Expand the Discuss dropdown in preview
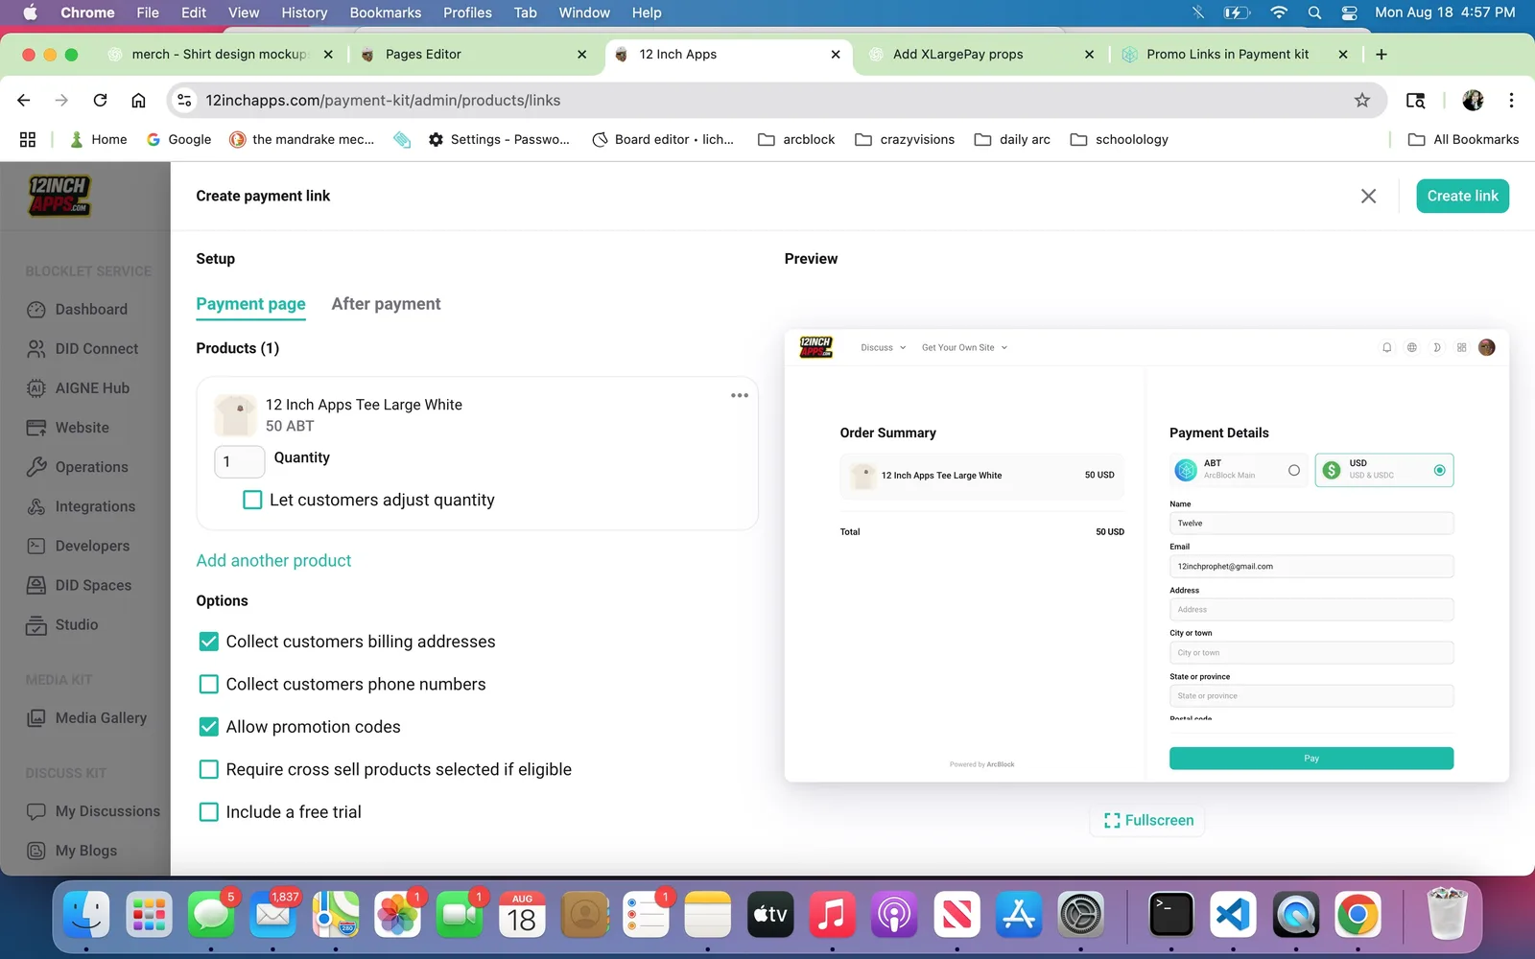This screenshot has height=959, width=1535. 883,347
